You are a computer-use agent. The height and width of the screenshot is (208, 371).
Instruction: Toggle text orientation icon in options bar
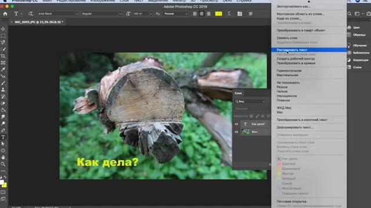(x=31, y=14)
